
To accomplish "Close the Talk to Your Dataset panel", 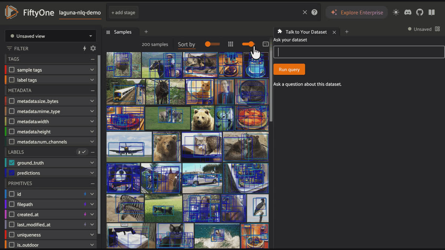I will pyautogui.click(x=334, y=32).
